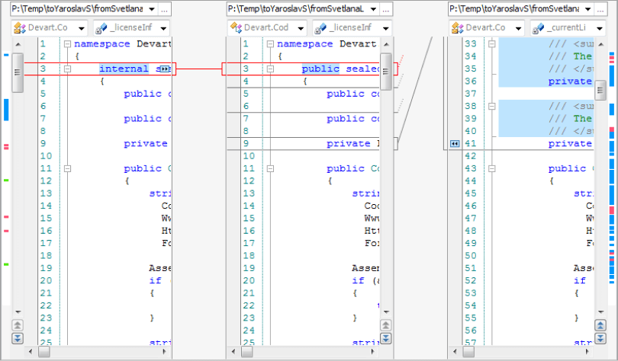Collapse class block at left pane line 3

(x=67, y=69)
